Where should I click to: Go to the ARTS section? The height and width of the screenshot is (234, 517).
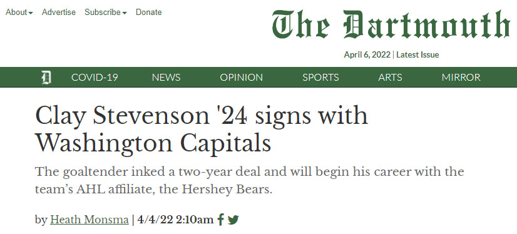(390, 78)
